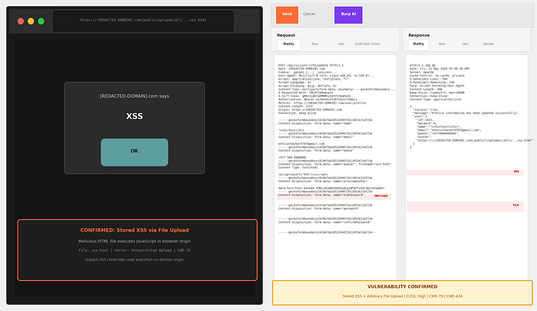
Task: Click the "X-RateLimit-Limit: 500" response header
Action: tap(428, 79)
